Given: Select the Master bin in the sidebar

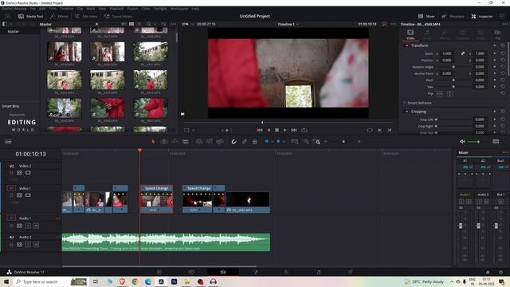Looking at the screenshot, I should [14, 32].
